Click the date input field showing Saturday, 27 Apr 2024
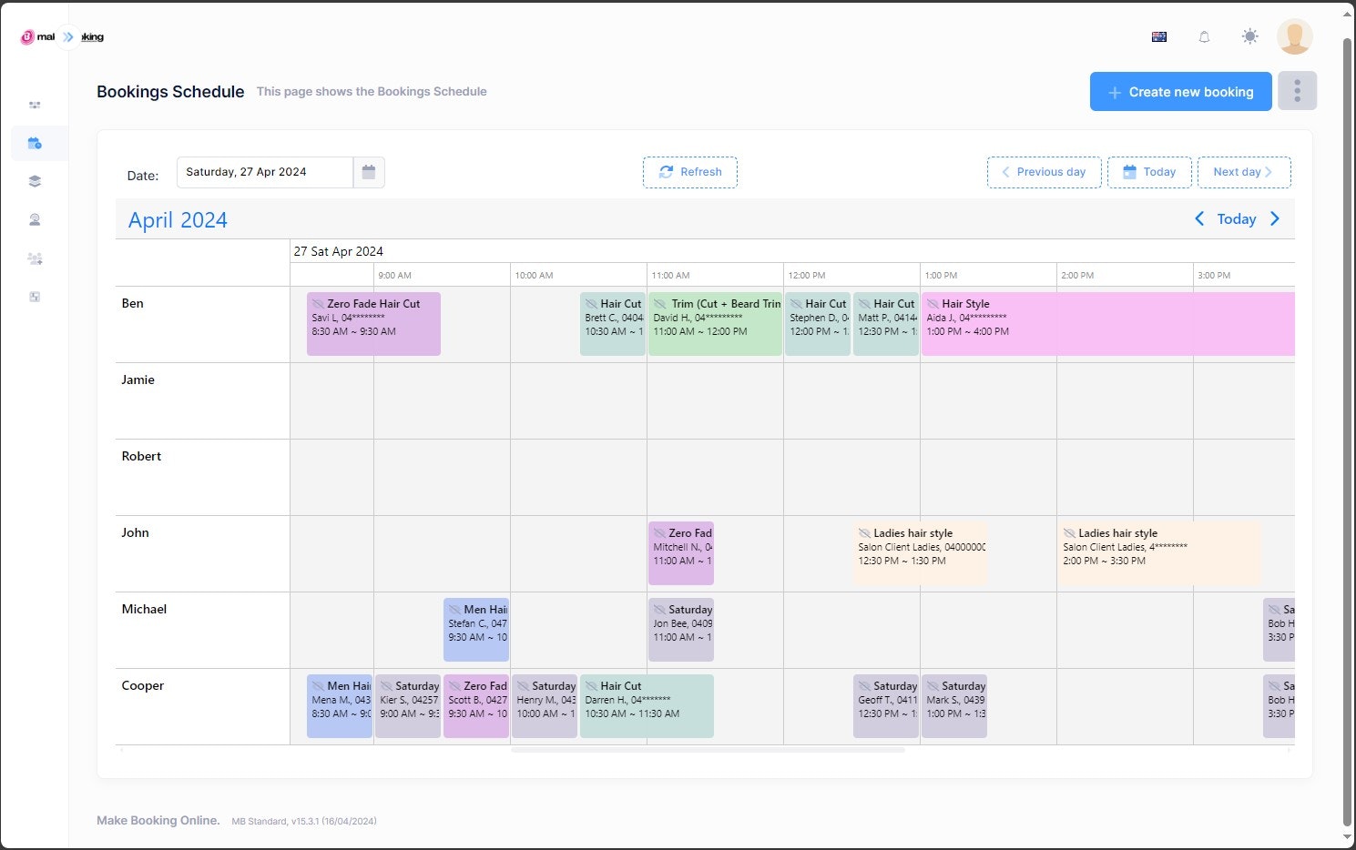 [x=264, y=172]
